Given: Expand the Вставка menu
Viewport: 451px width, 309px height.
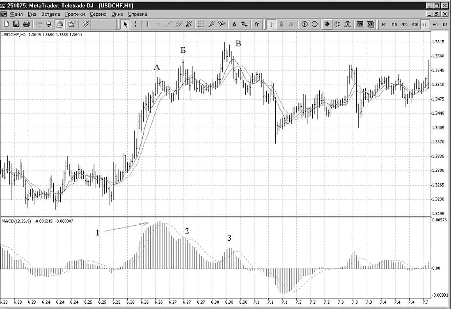Looking at the screenshot, I should [50, 14].
